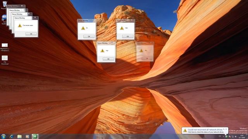Launch Internet Explorer from the taskbar
The height and width of the screenshot is (139, 248).
11,136
